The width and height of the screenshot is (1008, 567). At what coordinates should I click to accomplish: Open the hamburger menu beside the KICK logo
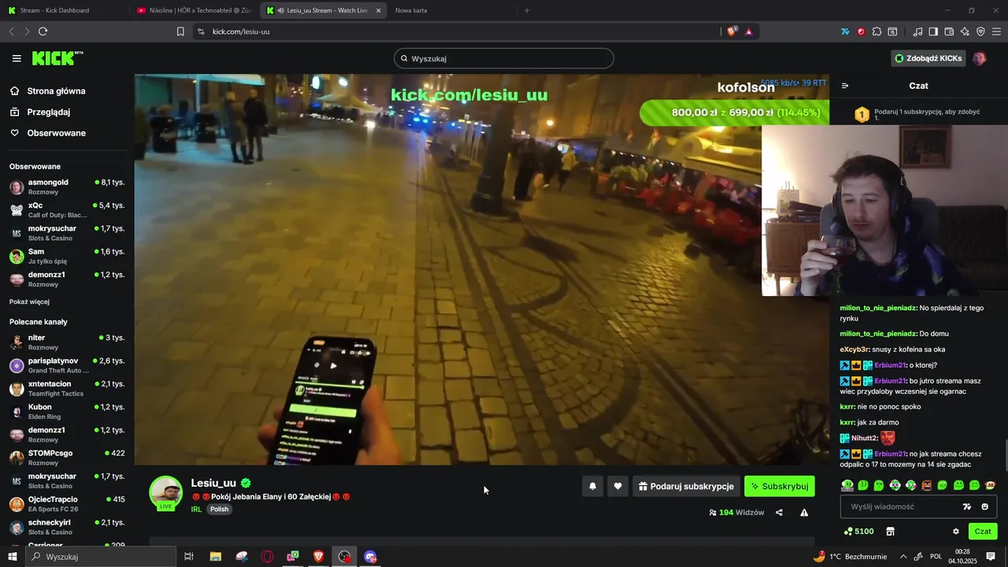point(17,58)
